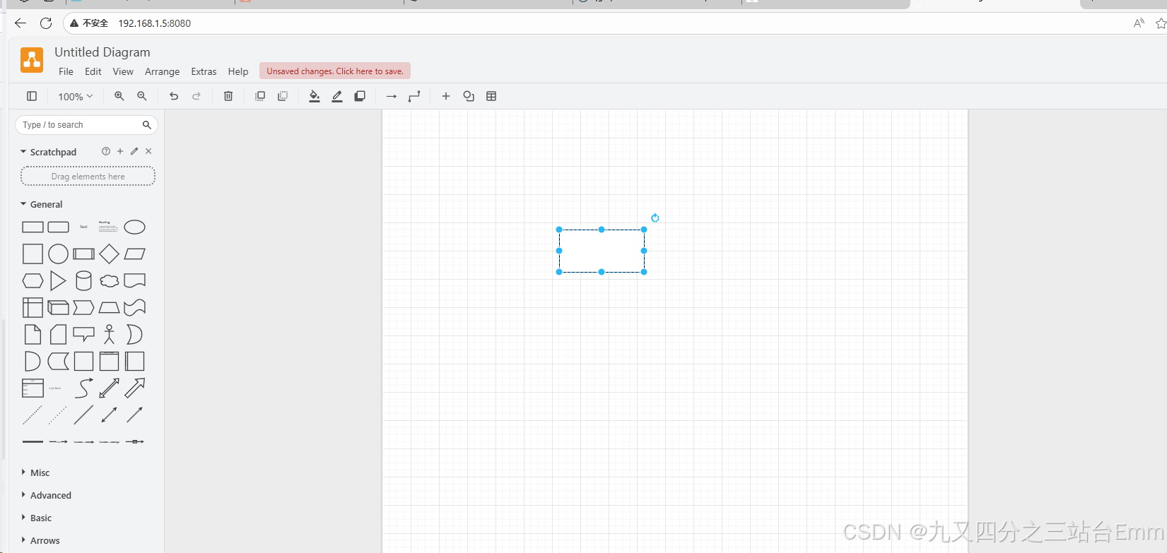Select the circle shape
The width and height of the screenshot is (1167, 553).
(58, 254)
